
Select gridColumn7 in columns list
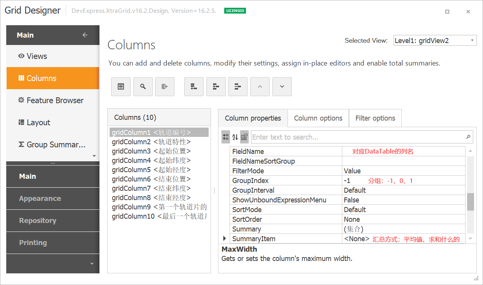click(x=159, y=188)
